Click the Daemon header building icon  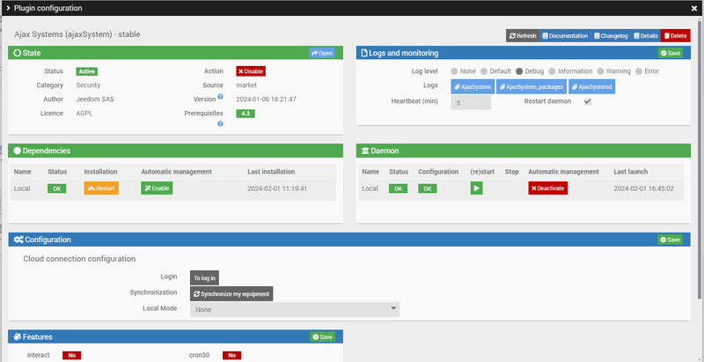pos(365,151)
